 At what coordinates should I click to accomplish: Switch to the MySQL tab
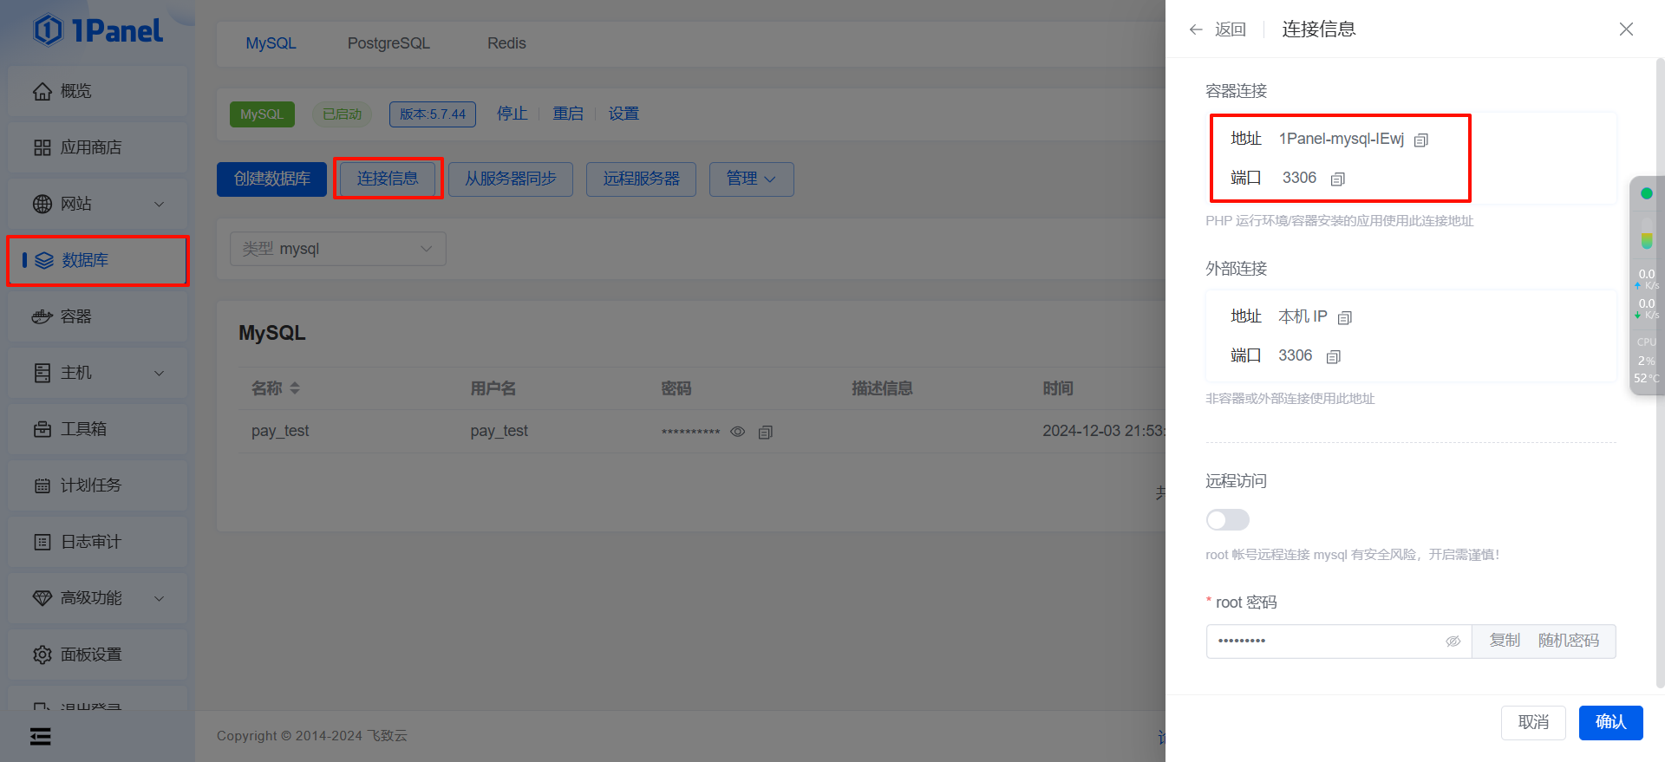(271, 43)
